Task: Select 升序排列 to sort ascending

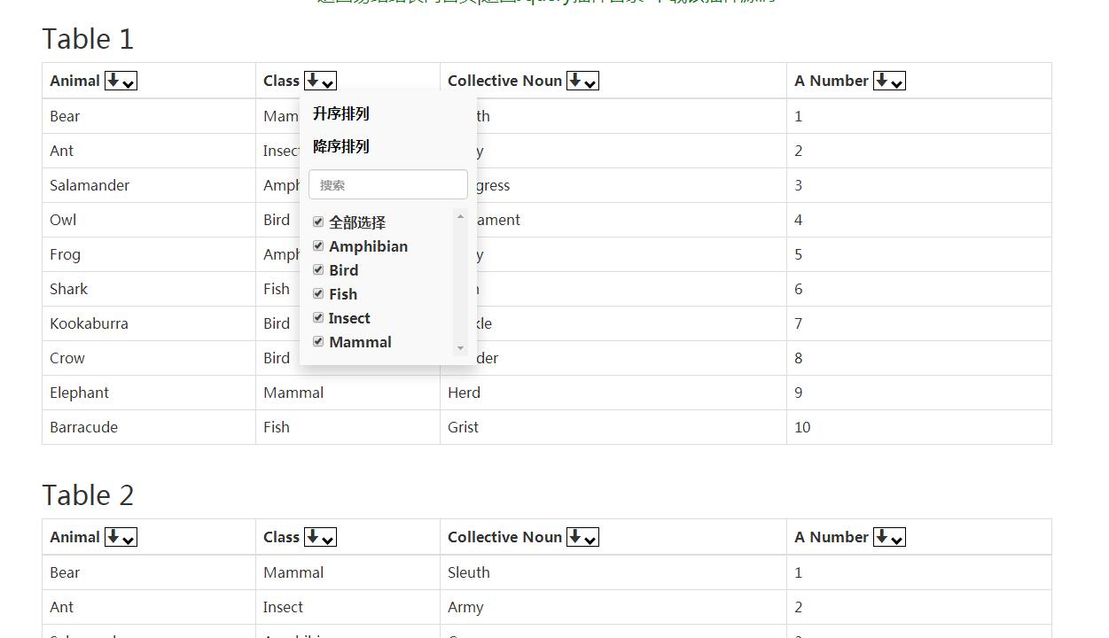Action: click(x=340, y=113)
